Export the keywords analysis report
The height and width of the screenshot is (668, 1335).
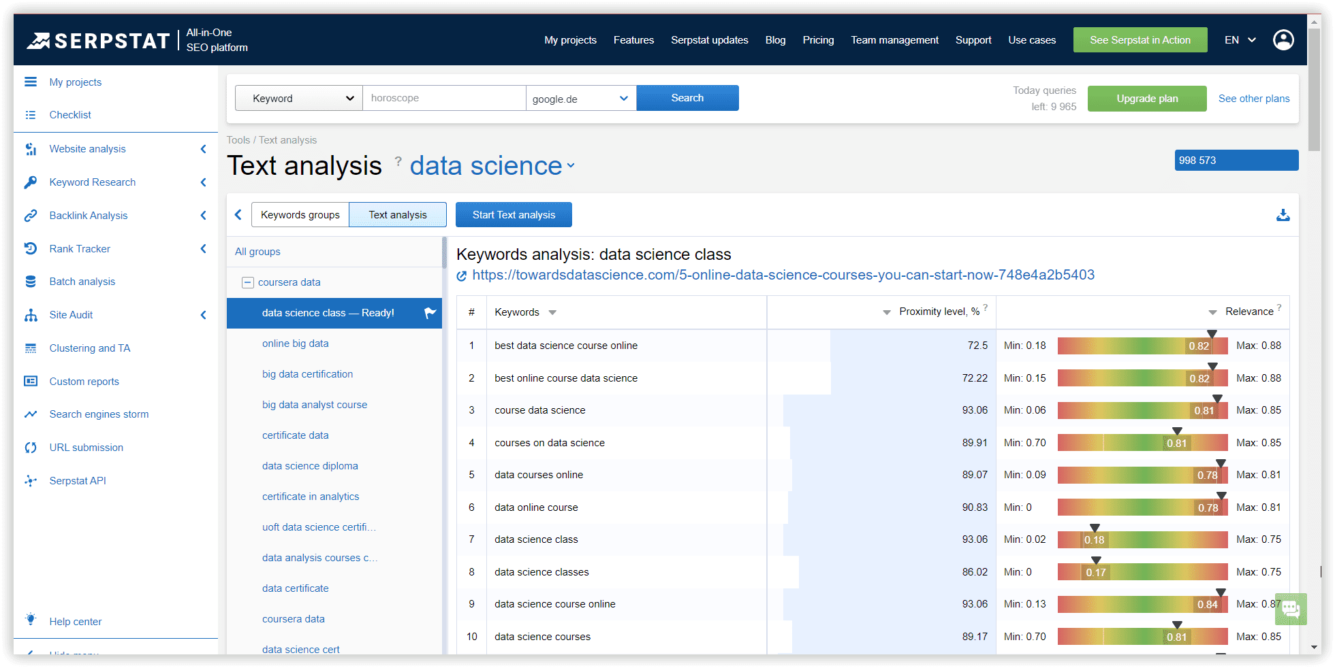(1283, 215)
